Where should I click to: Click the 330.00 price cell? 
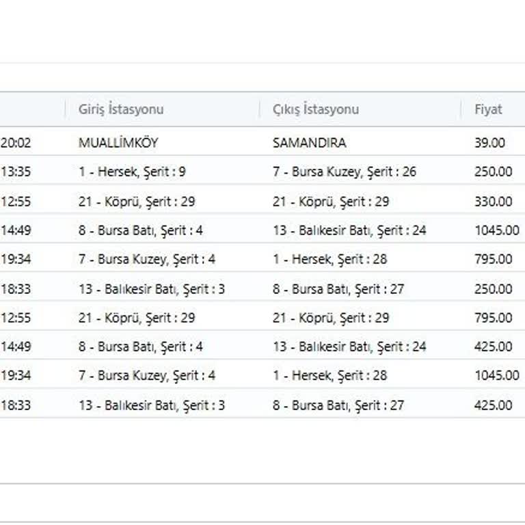[493, 202]
